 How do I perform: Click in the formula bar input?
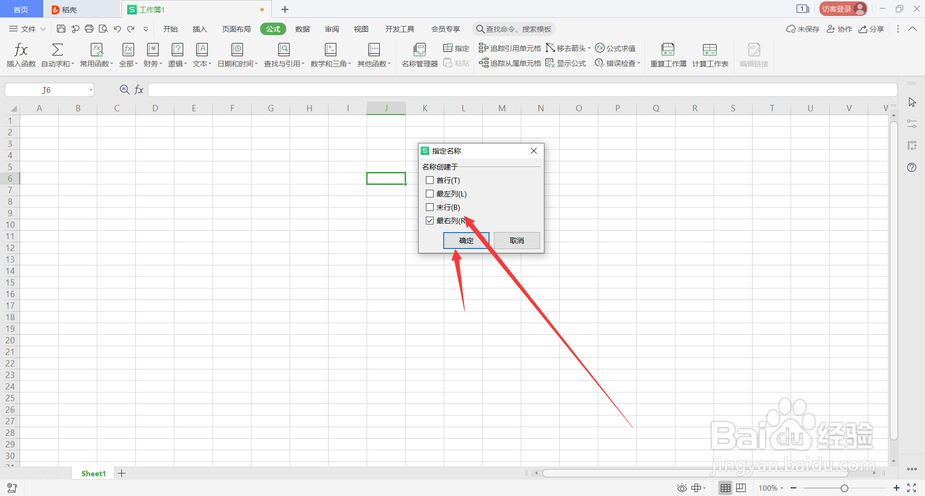click(522, 90)
